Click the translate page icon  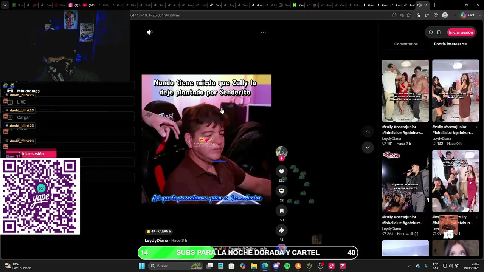pyautogui.click(x=402, y=15)
